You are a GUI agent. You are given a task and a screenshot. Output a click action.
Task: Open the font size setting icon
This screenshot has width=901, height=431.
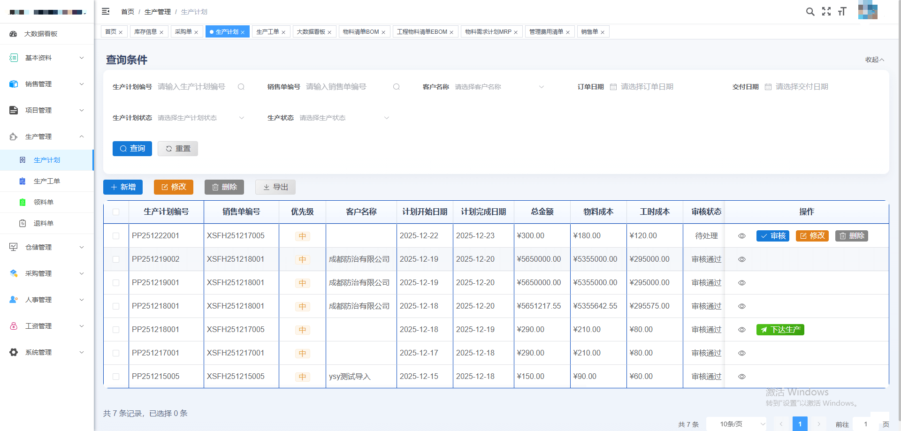842,12
